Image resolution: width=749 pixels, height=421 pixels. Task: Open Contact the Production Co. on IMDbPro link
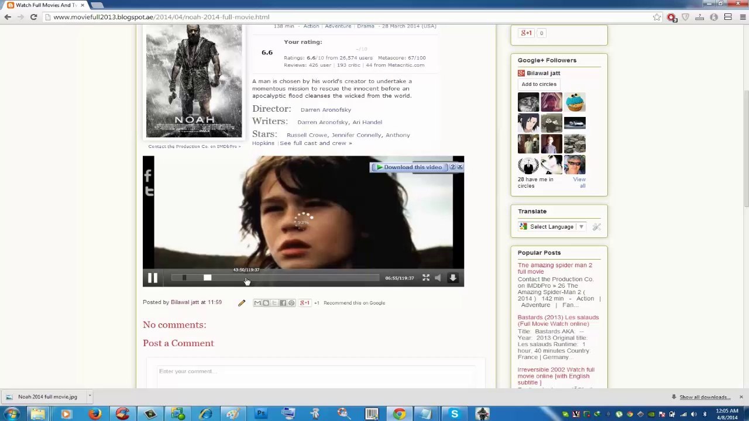click(x=194, y=146)
